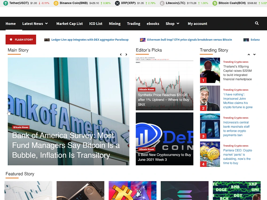The image size is (267, 200).
Task: Expand the Shop dropdown arrow
Action: 178,23
